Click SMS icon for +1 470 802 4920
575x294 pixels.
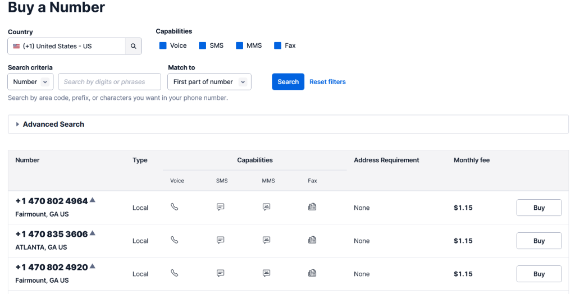click(220, 273)
